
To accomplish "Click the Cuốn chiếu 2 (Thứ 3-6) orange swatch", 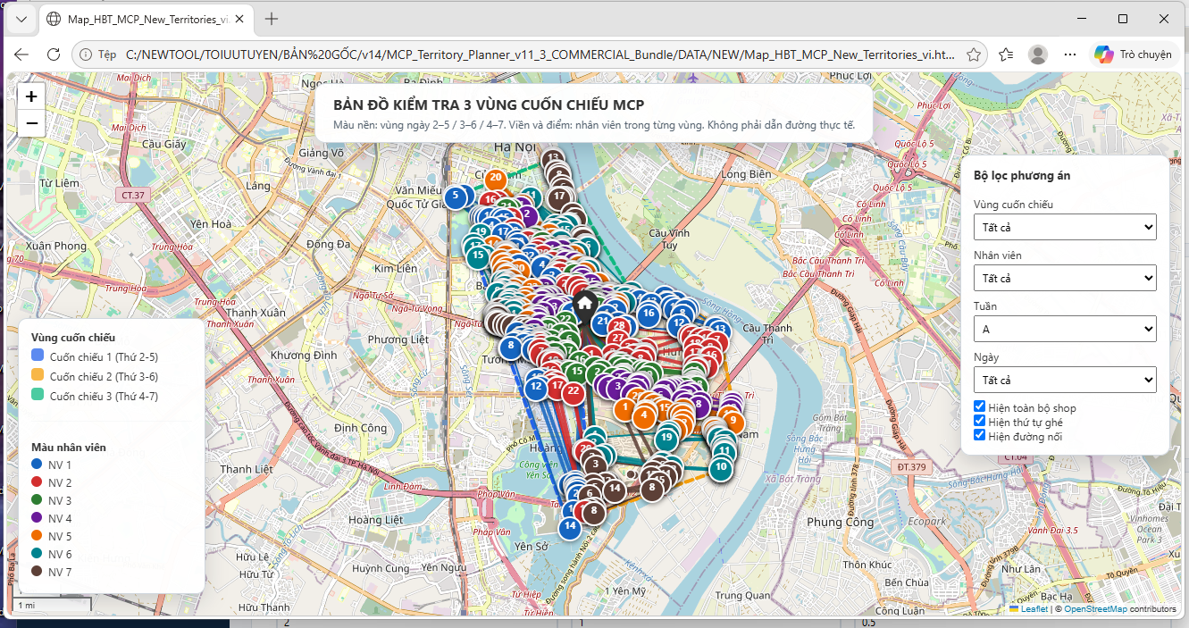I will click(x=38, y=375).
